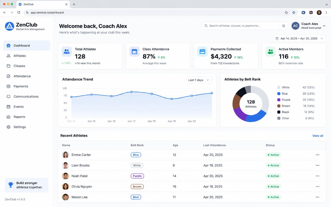331x207 pixels.
Task: Open the Apr 14 – Apr 20 date range picker
Action: pyautogui.click(x=299, y=39)
